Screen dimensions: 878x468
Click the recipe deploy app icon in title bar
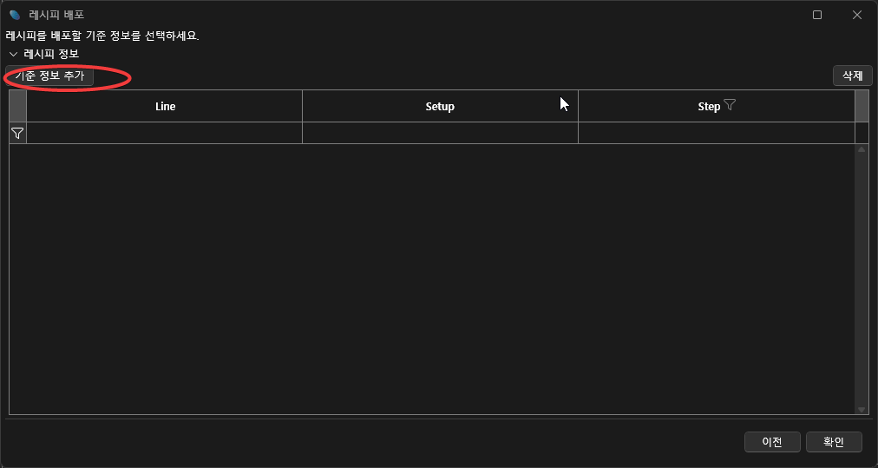click(14, 15)
